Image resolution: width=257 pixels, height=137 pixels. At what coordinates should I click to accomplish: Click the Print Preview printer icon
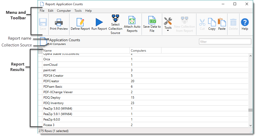(59, 22)
